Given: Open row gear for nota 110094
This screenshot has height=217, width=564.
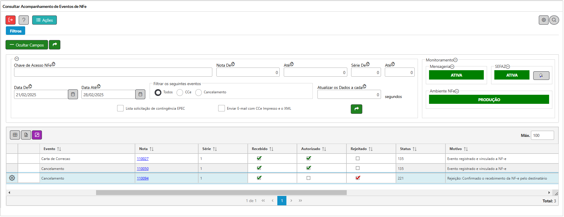Looking at the screenshot, I should (x=12, y=178).
